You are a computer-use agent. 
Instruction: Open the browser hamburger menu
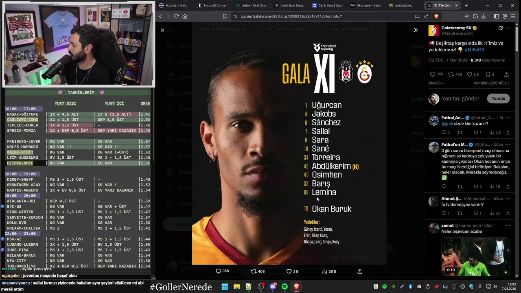click(513, 16)
